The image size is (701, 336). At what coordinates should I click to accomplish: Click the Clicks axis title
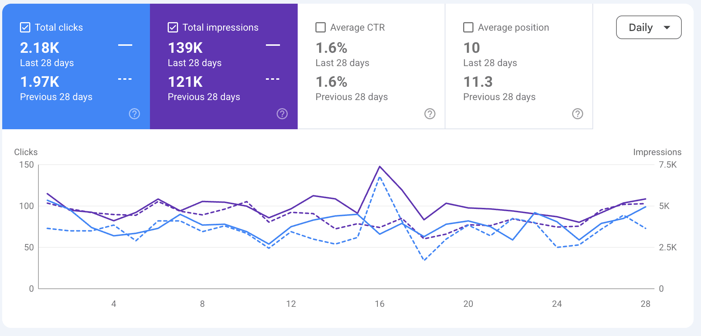click(26, 152)
